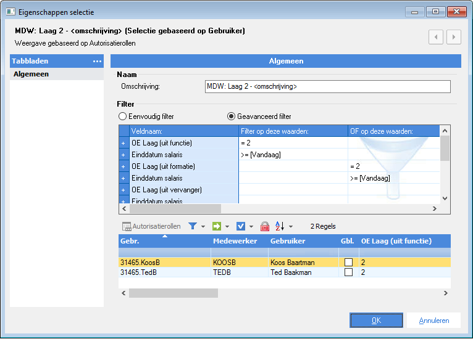Open the dropdown arrow beside sort icon
The image size is (473, 339).
[291, 226]
